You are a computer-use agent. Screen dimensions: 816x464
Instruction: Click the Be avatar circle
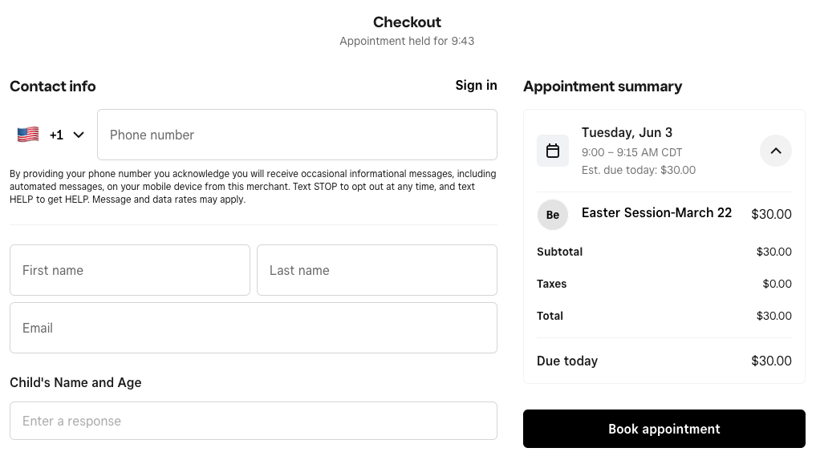(553, 215)
